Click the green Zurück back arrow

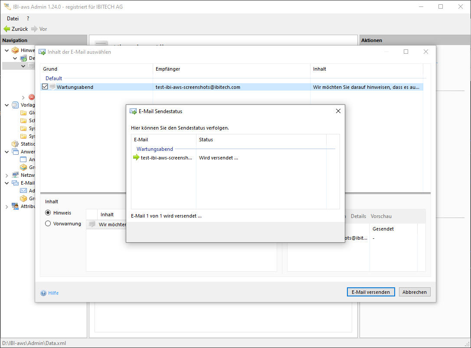pyautogui.click(x=7, y=29)
